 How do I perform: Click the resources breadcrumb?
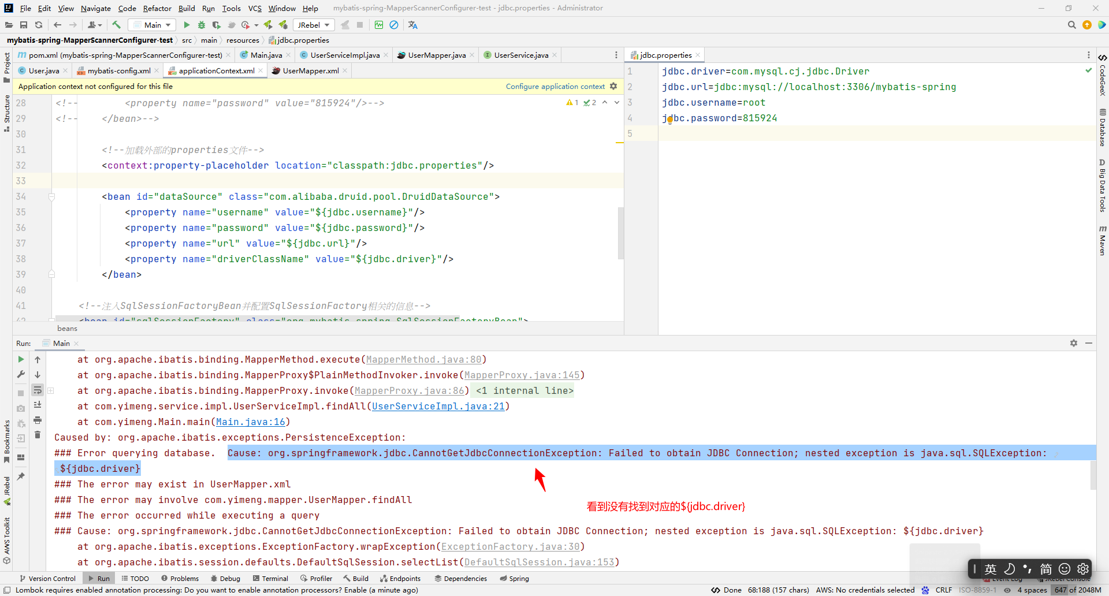(x=243, y=40)
